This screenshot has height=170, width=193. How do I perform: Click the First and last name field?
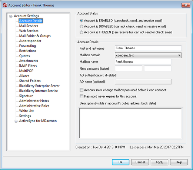coord(148,48)
